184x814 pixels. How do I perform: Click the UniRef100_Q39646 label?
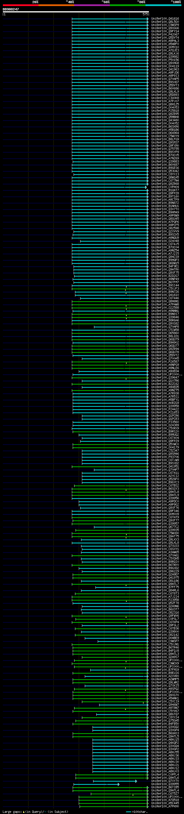[165, 317]
